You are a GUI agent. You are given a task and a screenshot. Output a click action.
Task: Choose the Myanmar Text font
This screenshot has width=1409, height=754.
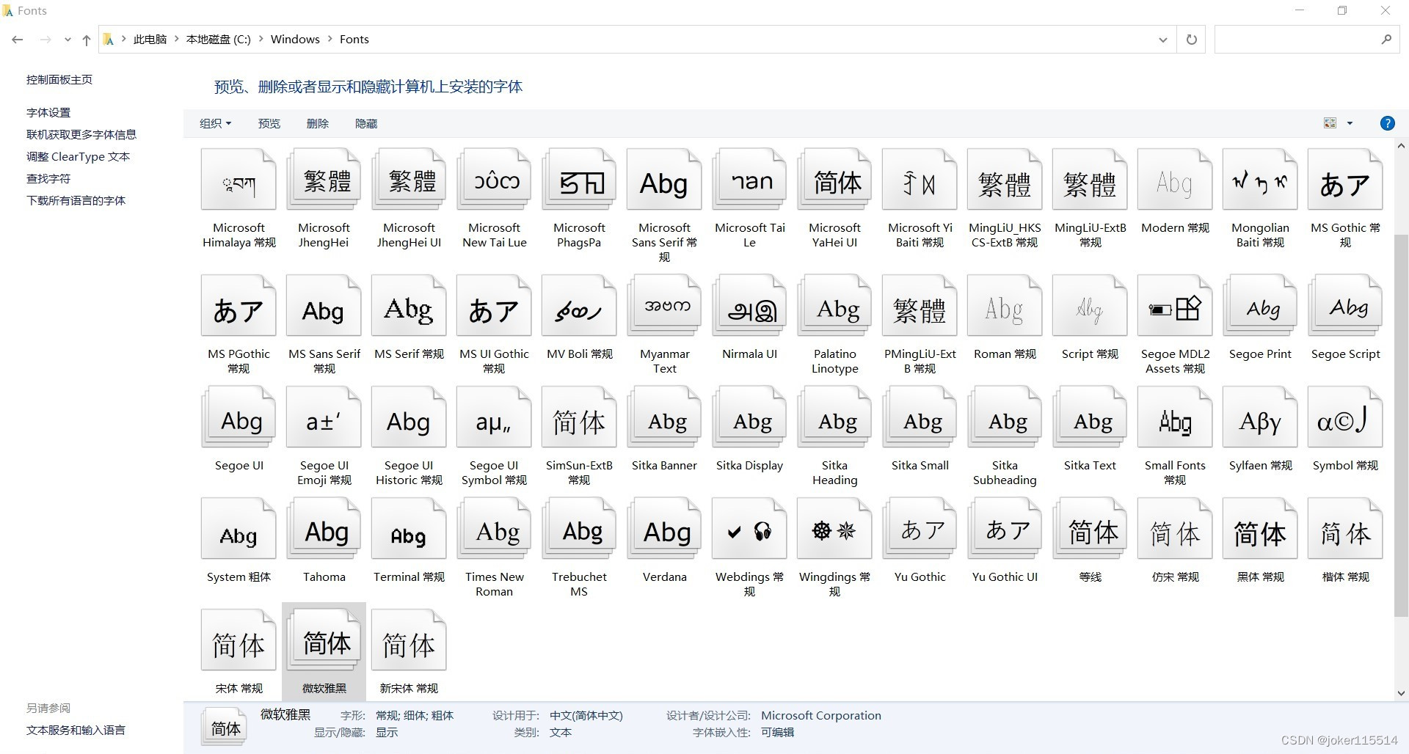(664, 307)
